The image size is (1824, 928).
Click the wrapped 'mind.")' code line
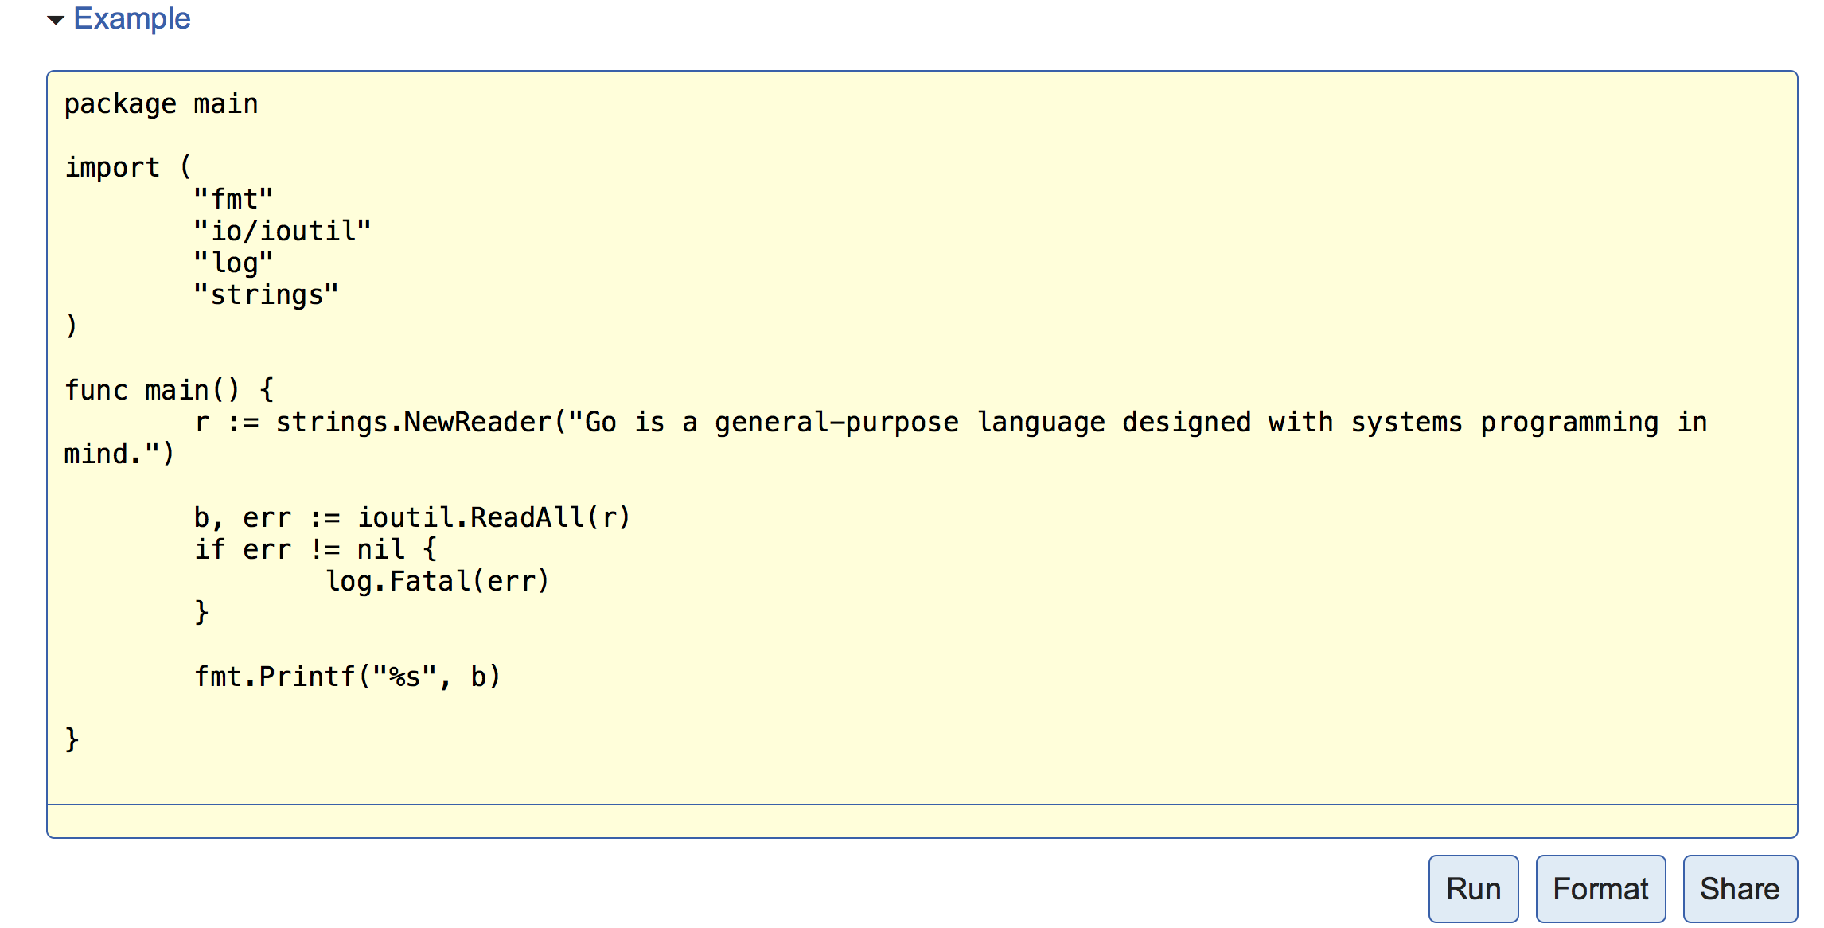tap(119, 454)
